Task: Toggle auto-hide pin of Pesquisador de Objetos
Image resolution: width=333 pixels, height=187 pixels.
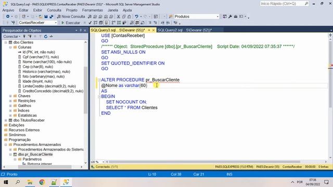Action: point(81,30)
